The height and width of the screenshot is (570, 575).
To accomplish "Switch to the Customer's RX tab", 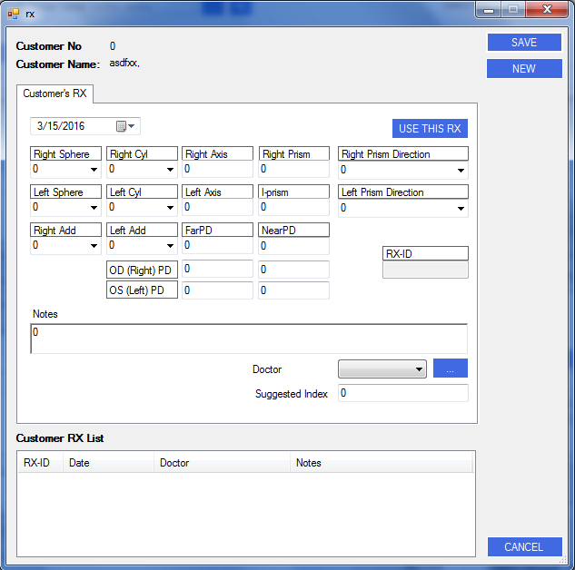I will tap(55, 93).
